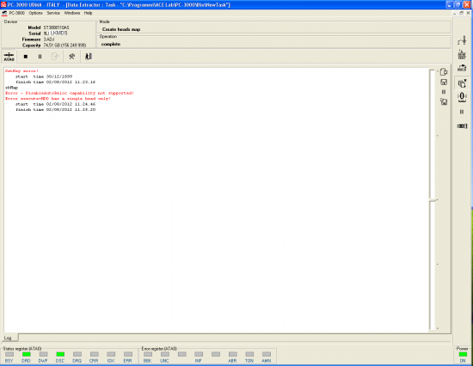This screenshot has height=366, width=473.
Task: Open the Windows menu
Action: click(x=72, y=13)
